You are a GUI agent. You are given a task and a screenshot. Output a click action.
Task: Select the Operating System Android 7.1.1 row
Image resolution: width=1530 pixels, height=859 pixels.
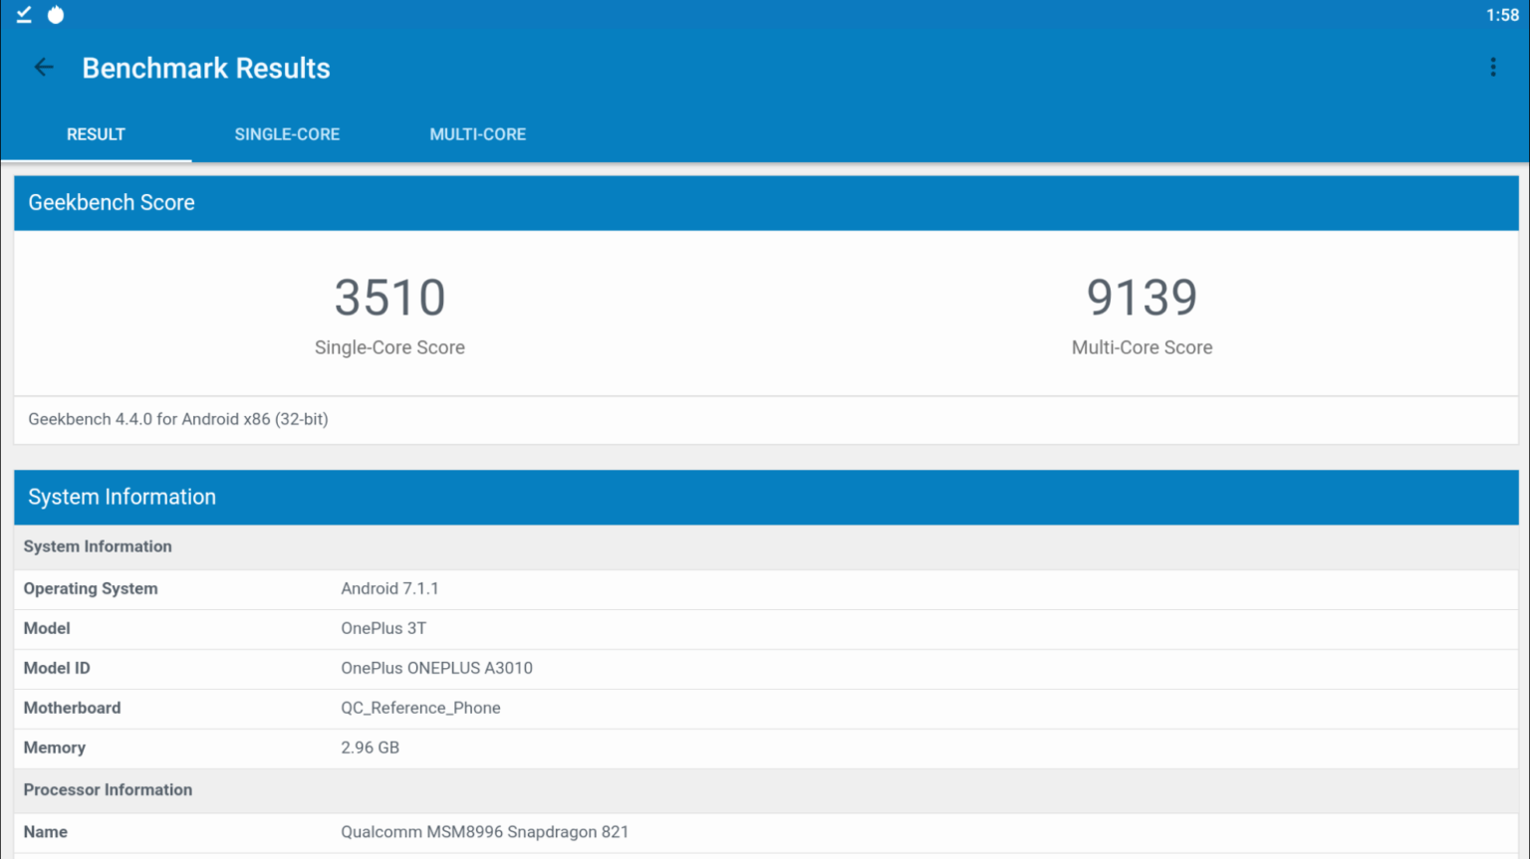765,589
